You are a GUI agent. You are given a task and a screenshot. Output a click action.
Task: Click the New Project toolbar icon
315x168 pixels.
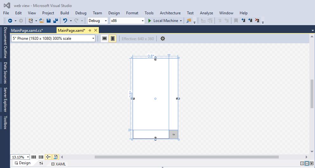31,20
